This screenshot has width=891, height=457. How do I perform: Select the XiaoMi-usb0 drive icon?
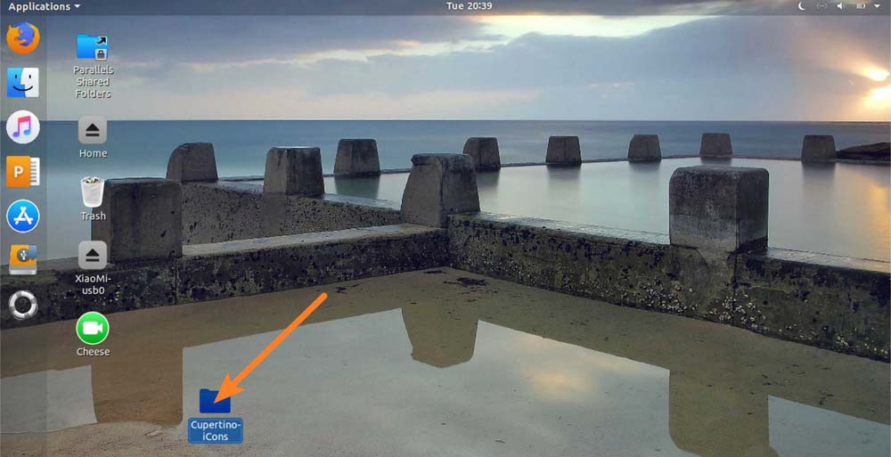coord(93,256)
